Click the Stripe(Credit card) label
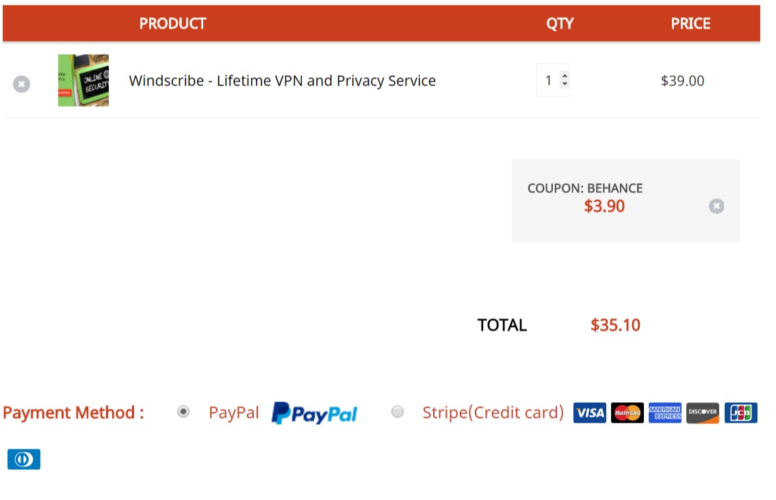776x500 pixels. point(493,412)
